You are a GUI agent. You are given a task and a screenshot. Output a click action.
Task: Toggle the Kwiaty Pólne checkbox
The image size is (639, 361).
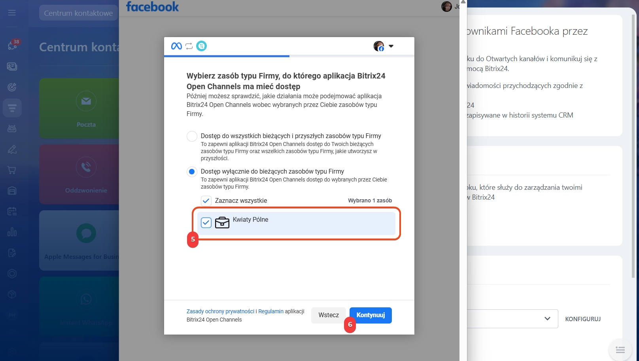[206, 223]
